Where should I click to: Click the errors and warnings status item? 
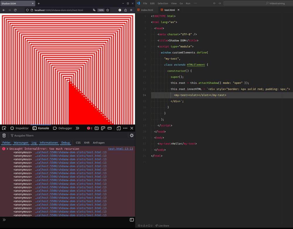145,226
